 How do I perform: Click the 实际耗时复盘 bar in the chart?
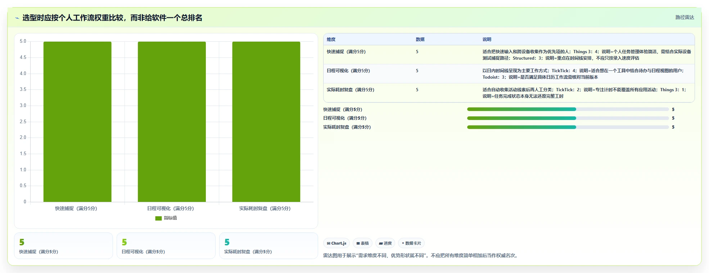[x=266, y=121]
